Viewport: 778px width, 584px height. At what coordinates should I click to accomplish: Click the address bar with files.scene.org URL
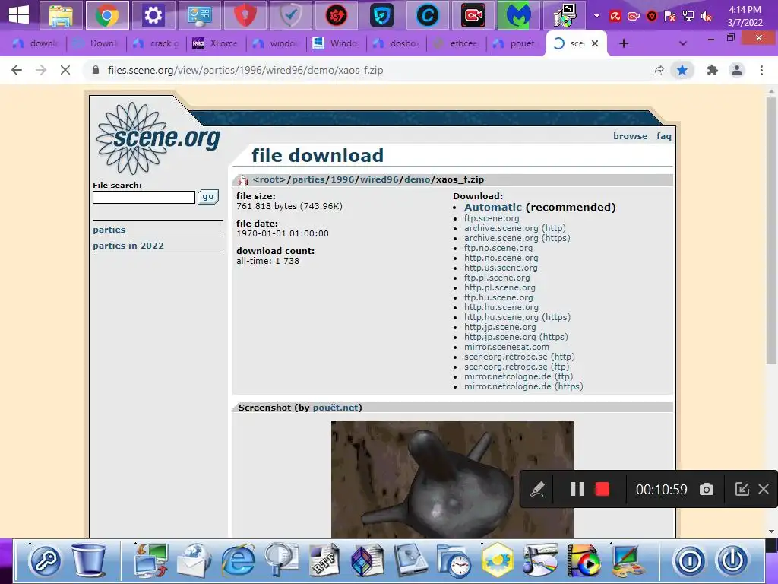(x=367, y=70)
